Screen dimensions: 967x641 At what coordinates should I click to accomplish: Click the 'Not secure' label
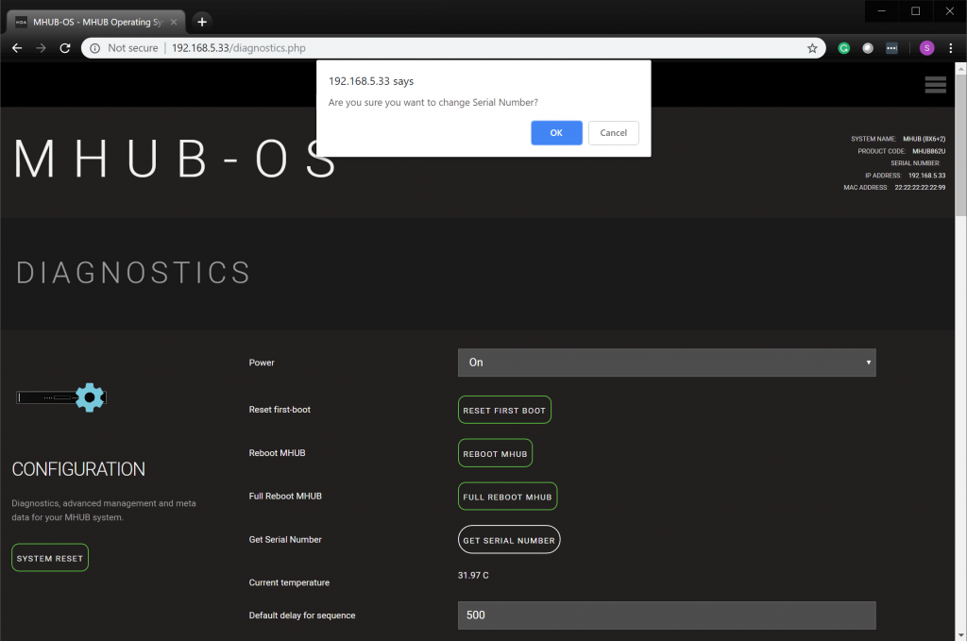point(132,48)
